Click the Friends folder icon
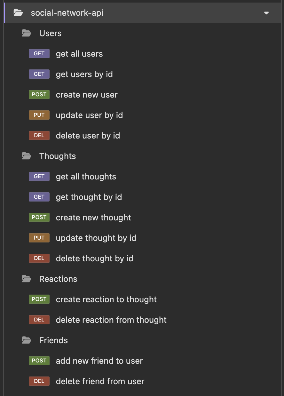This screenshot has height=396, width=284. [x=27, y=340]
